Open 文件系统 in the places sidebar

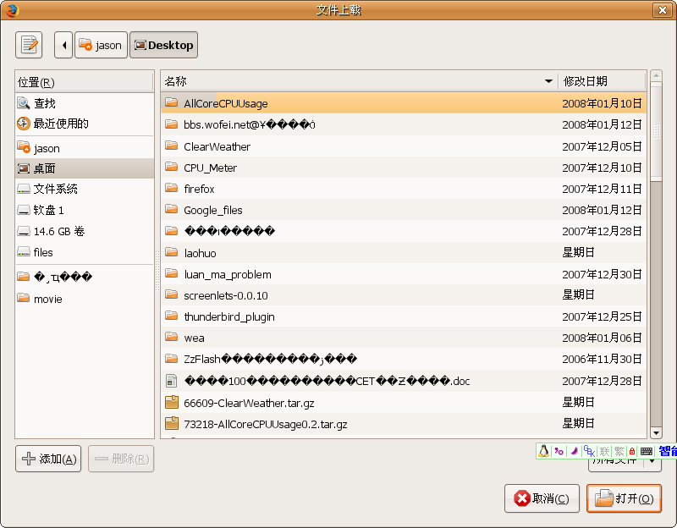click(x=85, y=189)
